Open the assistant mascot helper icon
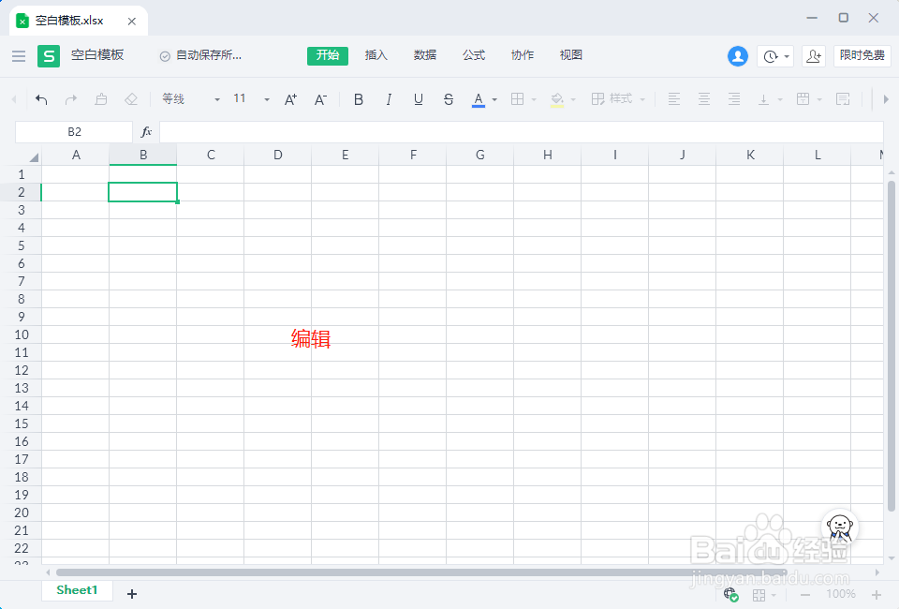This screenshot has width=899, height=609. pos(840,527)
